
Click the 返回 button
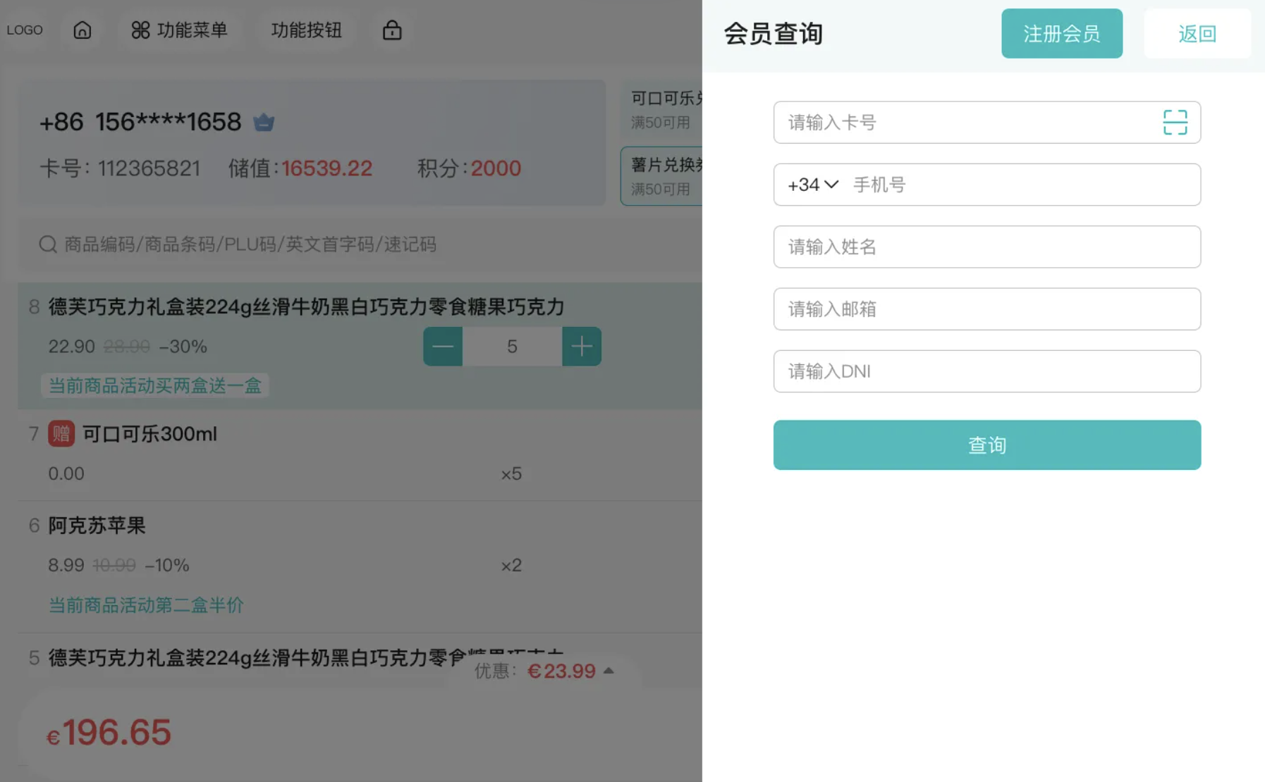[1197, 34]
